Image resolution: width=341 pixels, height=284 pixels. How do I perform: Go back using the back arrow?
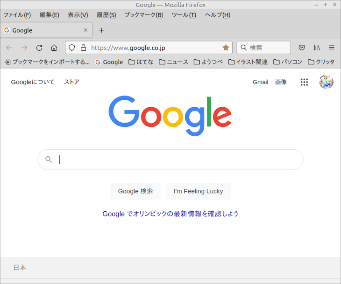tap(9, 48)
